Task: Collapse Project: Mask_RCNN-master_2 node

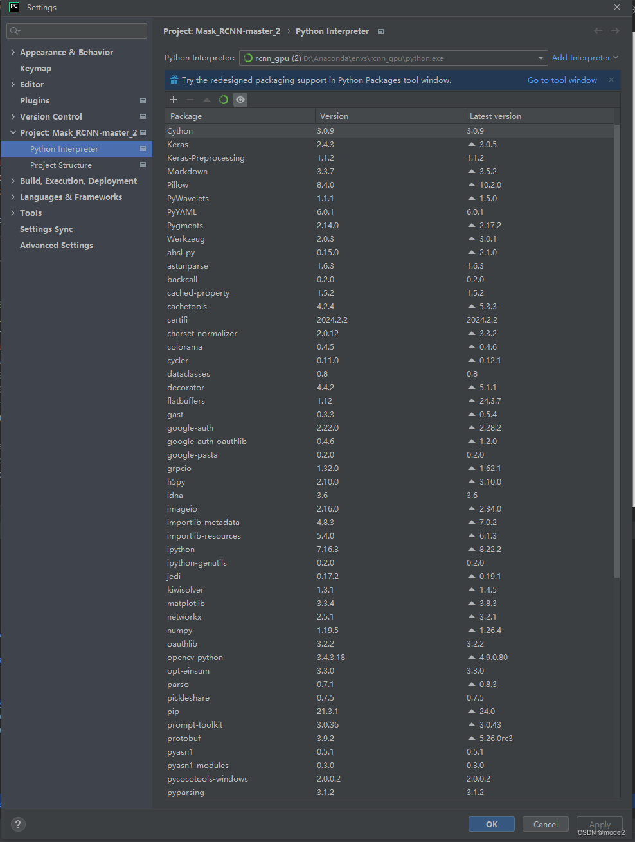Action: 13,132
